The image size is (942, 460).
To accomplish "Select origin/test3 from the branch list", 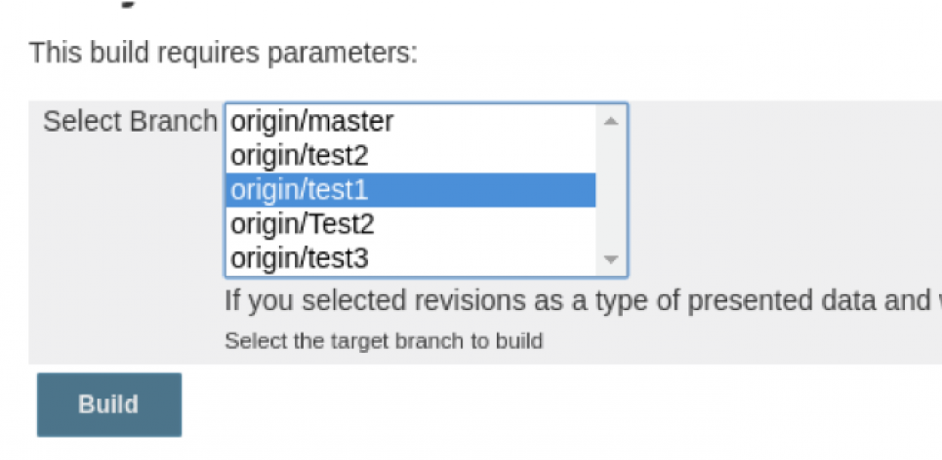I will 300,258.
